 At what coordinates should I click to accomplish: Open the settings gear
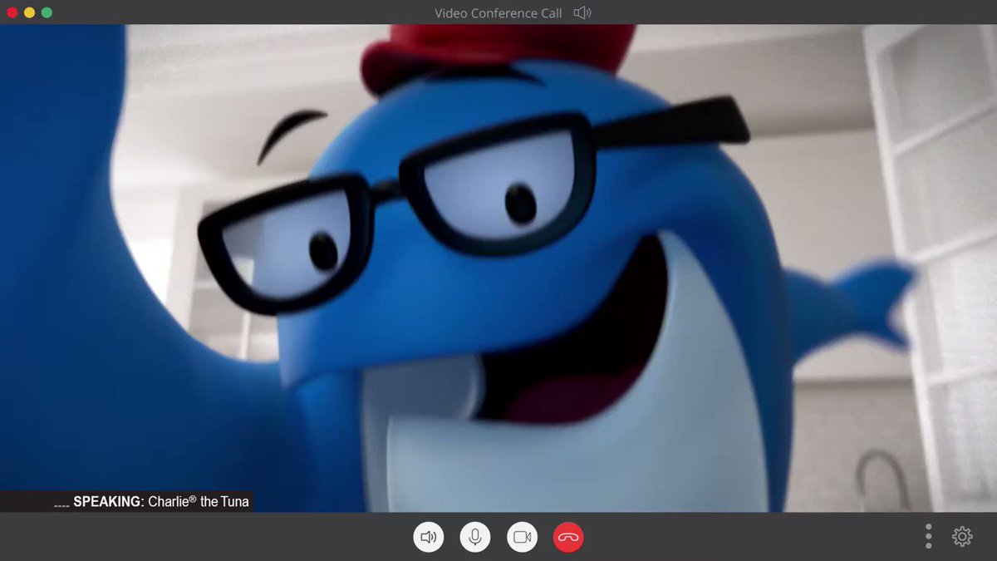tap(962, 537)
